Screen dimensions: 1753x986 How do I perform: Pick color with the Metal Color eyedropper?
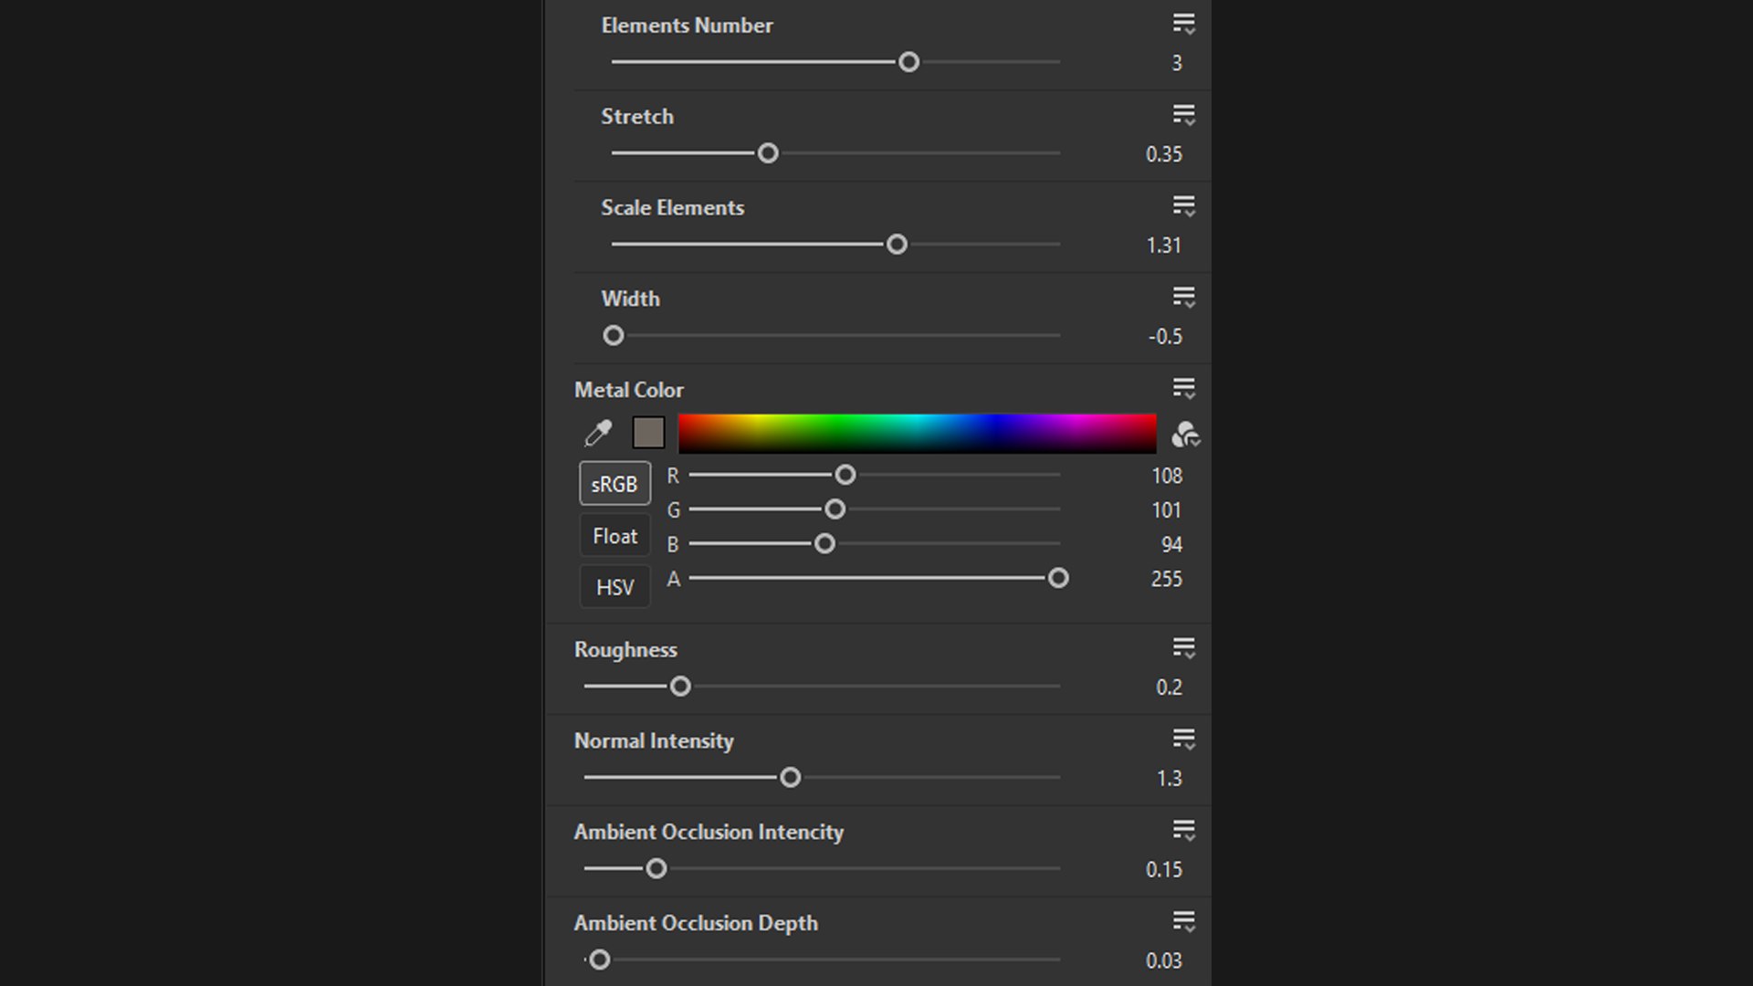tap(598, 433)
